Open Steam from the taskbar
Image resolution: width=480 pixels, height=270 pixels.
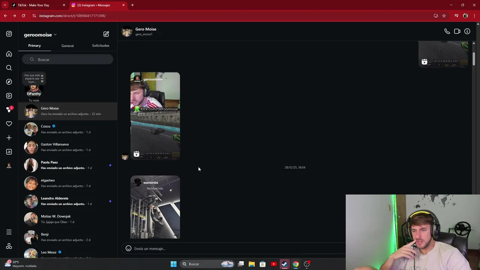(x=285, y=264)
